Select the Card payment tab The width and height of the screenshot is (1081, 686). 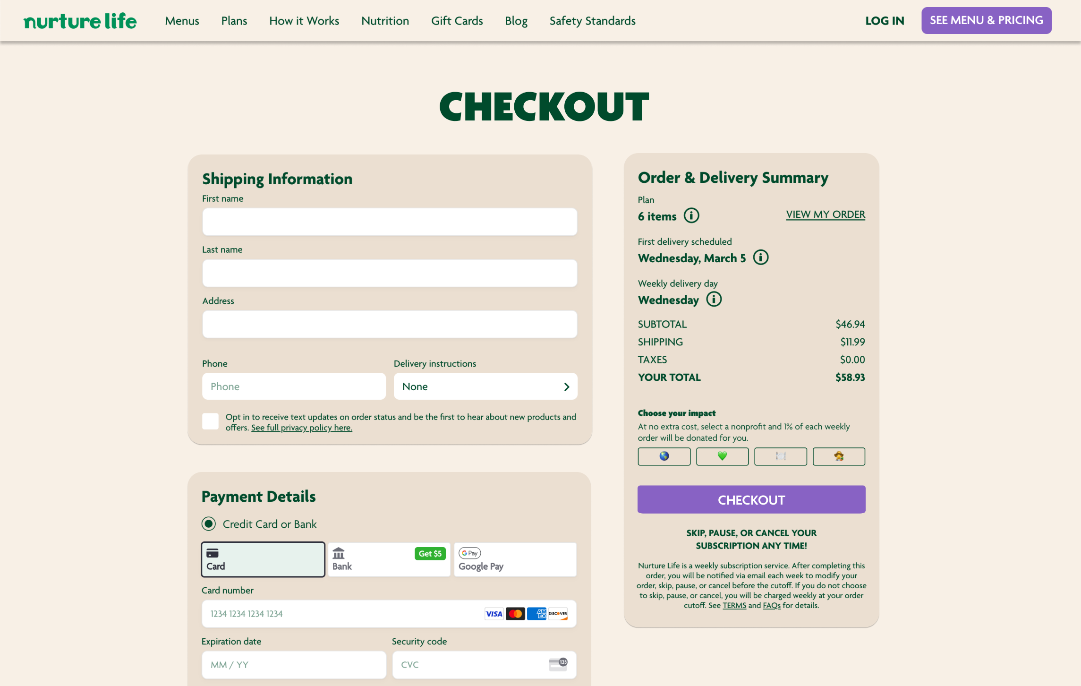263,559
